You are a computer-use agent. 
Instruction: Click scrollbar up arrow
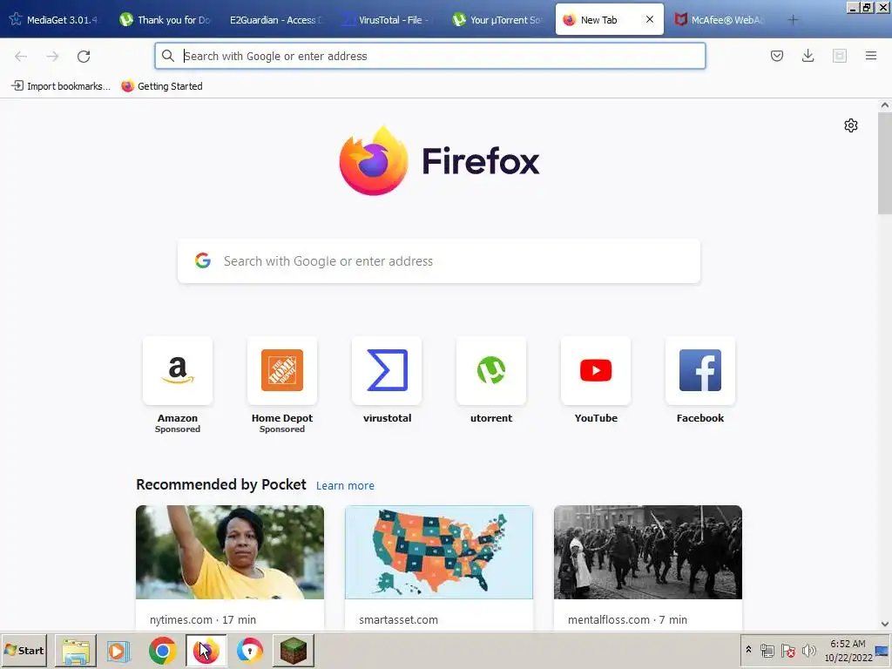coord(885,105)
